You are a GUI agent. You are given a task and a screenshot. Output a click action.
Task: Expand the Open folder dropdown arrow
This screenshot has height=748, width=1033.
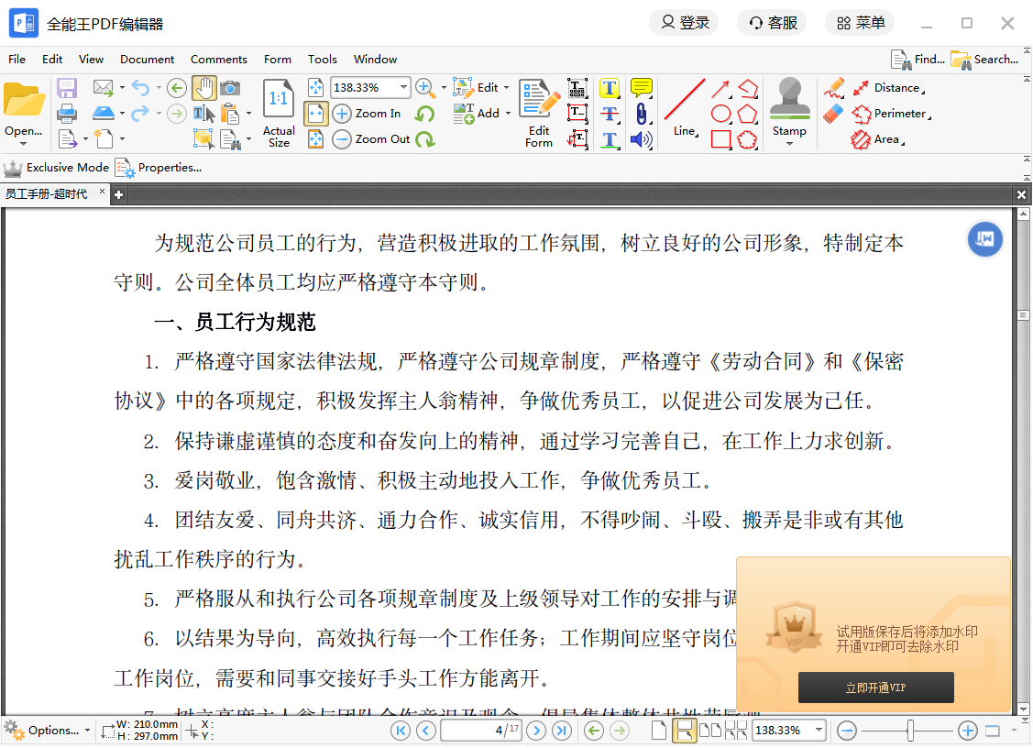click(24, 143)
